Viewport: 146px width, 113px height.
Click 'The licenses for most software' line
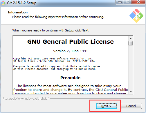(x=68, y=86)
